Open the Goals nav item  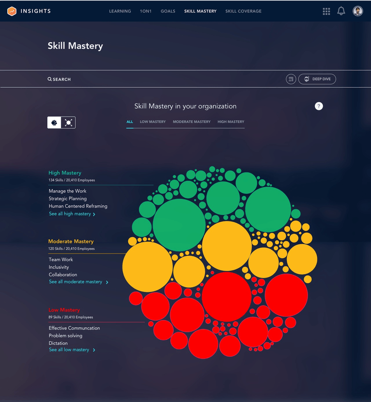point(168,11)
